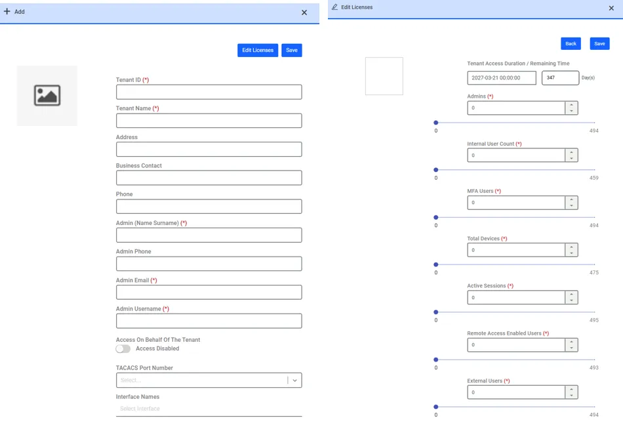Increase Remote Access Enabled Users with up arrow
The width and height of the screenshot is (623, 439).
(x=571, y=342)
